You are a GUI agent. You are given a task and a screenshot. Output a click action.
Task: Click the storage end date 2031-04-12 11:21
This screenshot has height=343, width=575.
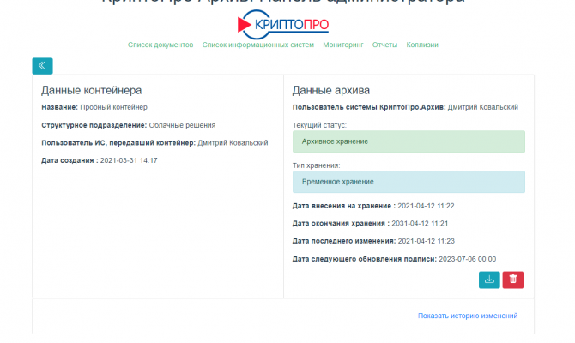pos(420,224)
